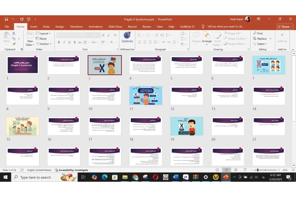Toggle text Shadow formatting

click(75, 42)
